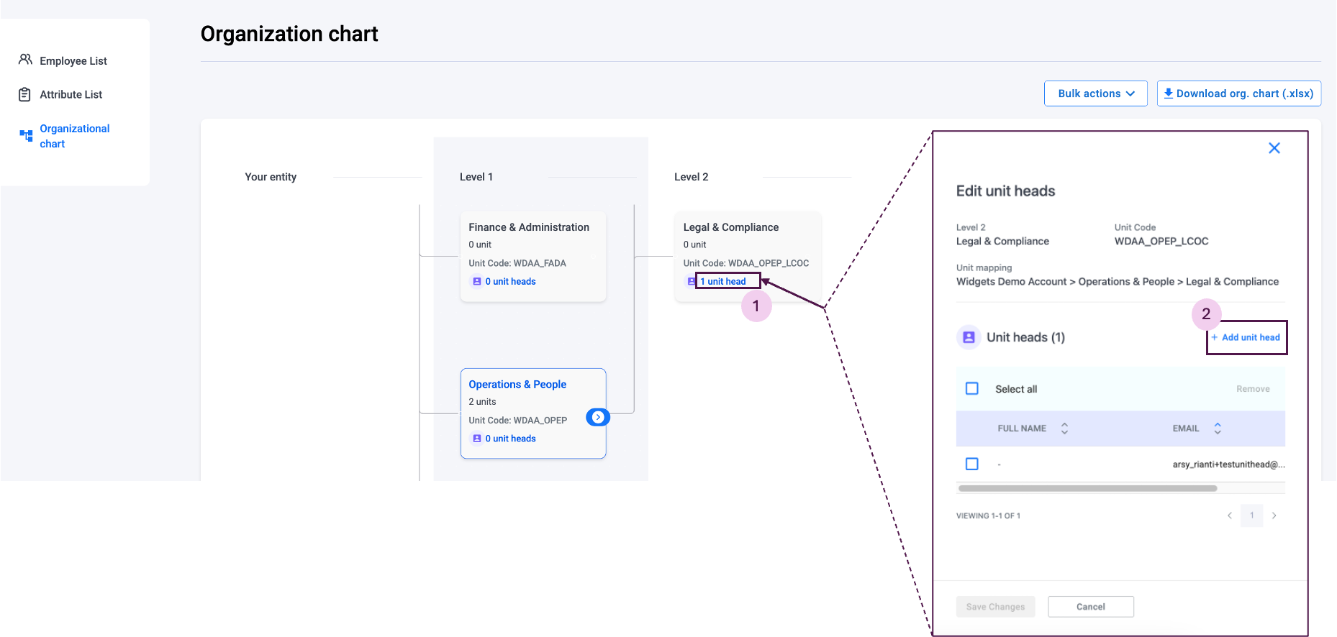Screen dimensions: 1337x637
Task: Click Add unit head link
Action: point(1246,338)
